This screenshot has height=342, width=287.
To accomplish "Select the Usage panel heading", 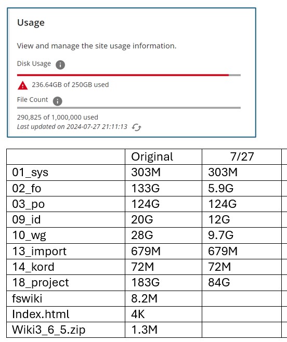I will tap(31, 23).
